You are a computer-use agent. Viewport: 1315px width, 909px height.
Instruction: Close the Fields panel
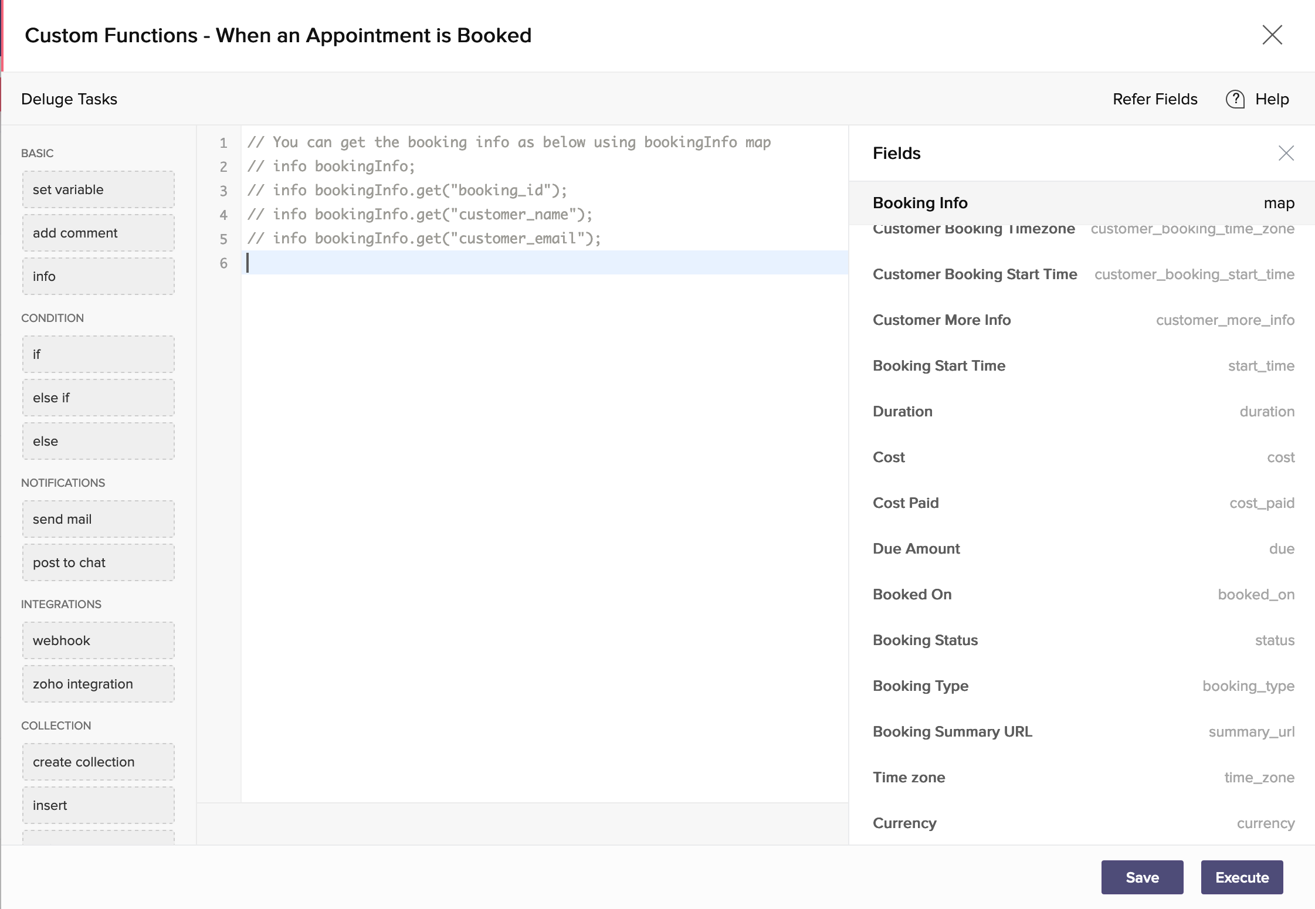point(1286,153)
